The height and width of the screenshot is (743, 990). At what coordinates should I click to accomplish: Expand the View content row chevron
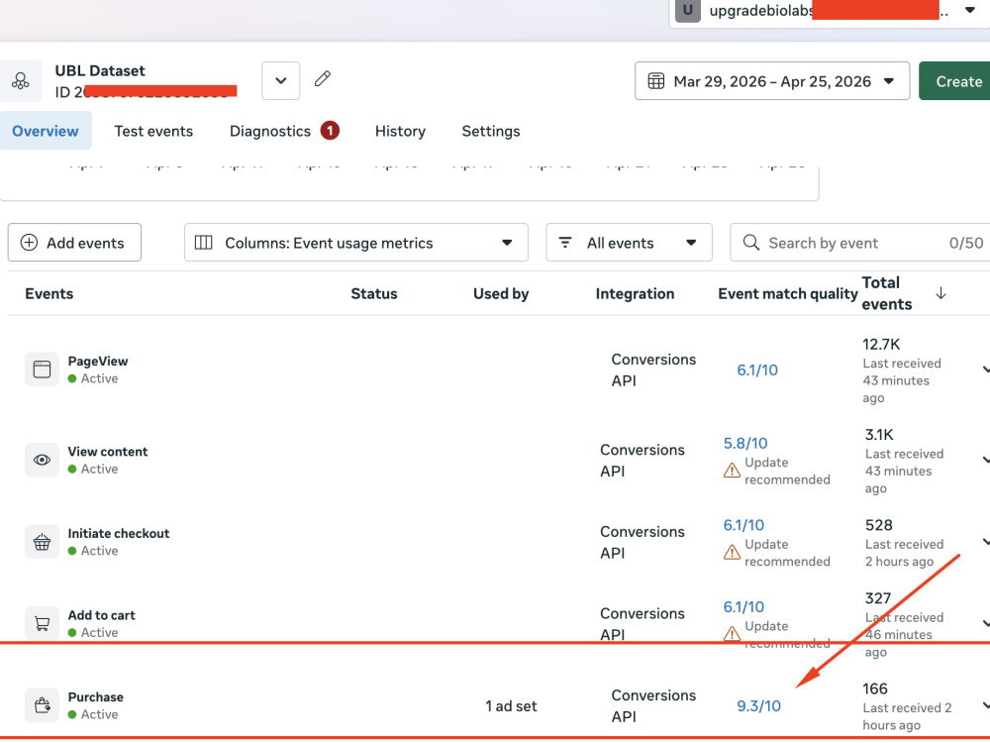click(986, 460)
